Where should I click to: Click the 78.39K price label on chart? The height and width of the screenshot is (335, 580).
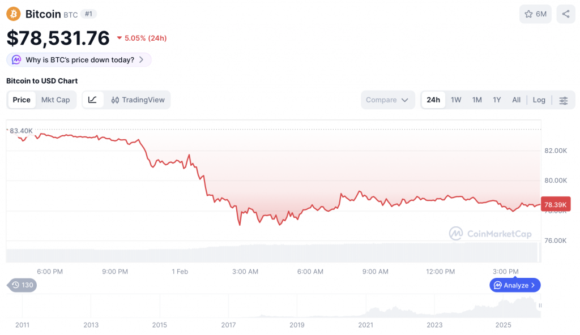[555, 204]
